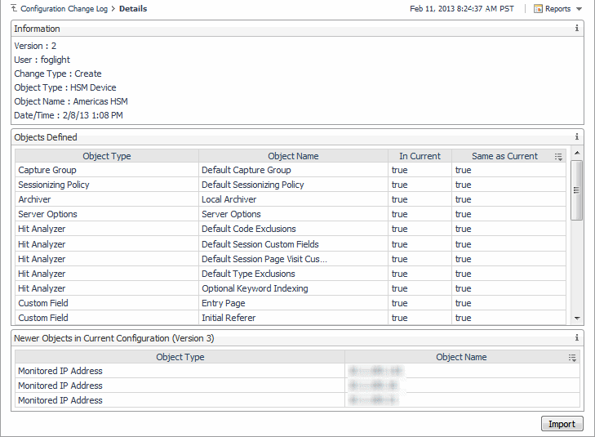This screenshot has height=437, width=595.
Task: Click the Details breadcrumb label
Action: [x=133, y=9]
